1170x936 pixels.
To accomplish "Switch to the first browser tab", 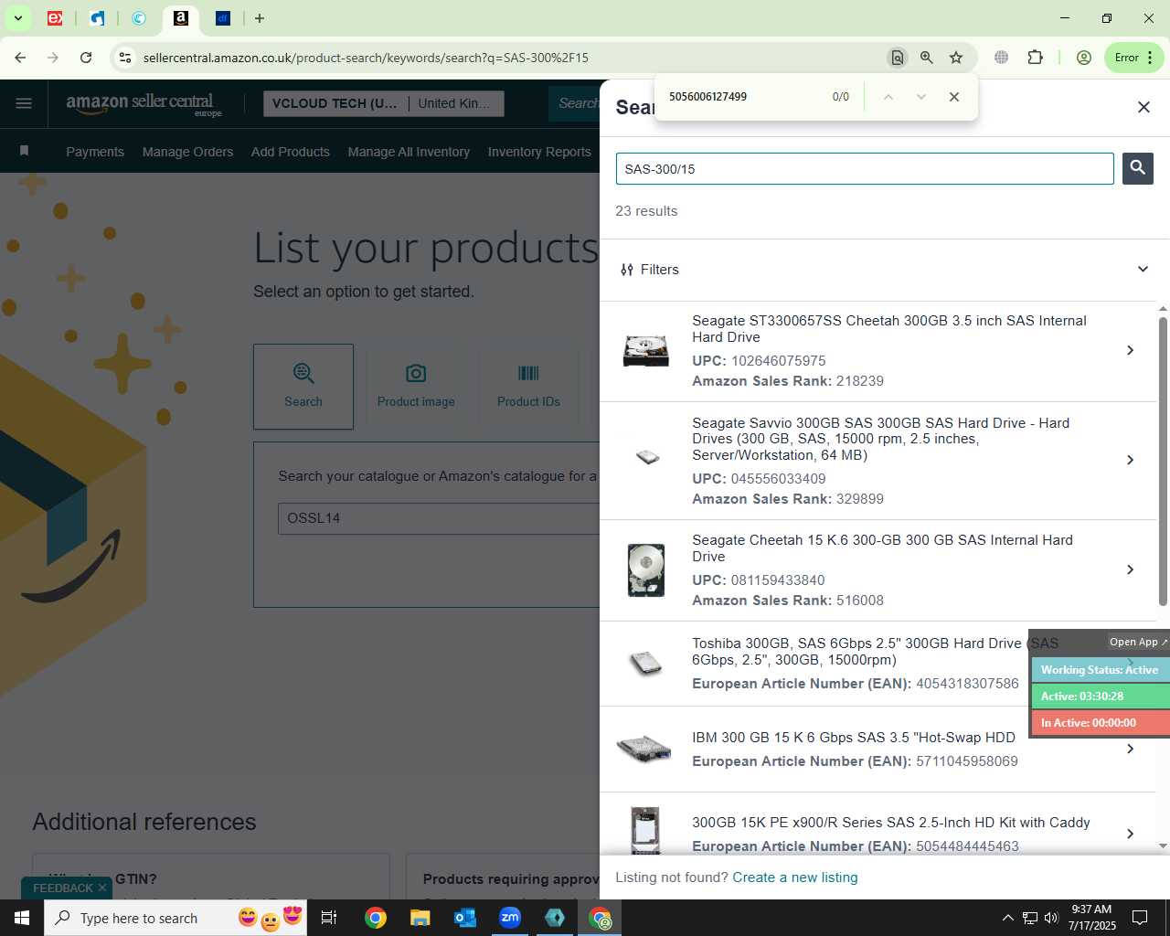I will pyautogui.click(x=55, y=18).
